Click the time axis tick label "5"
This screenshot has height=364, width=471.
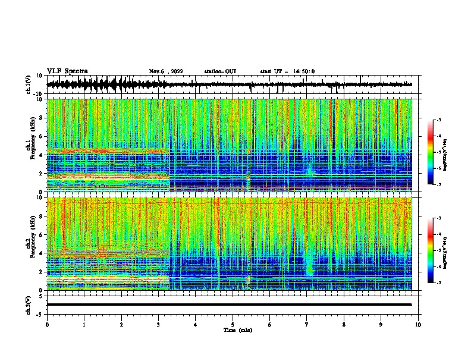coord(233,325)
